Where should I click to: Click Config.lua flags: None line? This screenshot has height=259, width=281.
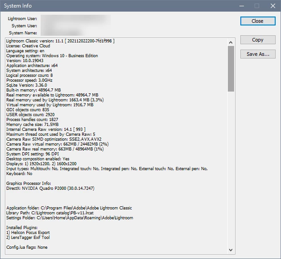tap(27, 247)
